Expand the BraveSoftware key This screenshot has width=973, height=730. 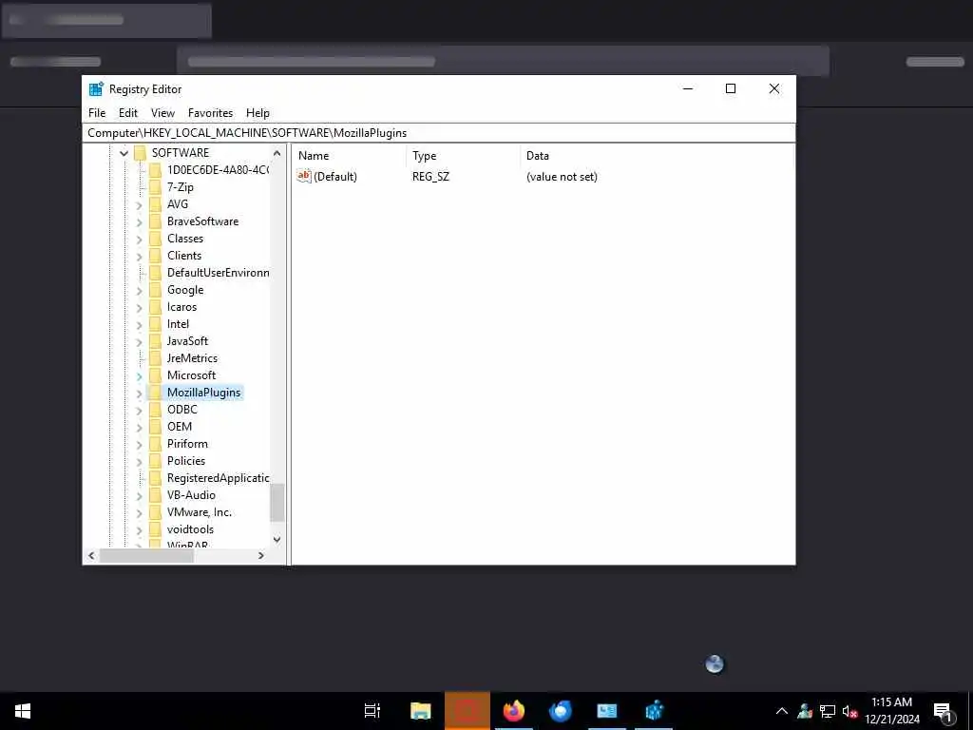click(139, 222)
